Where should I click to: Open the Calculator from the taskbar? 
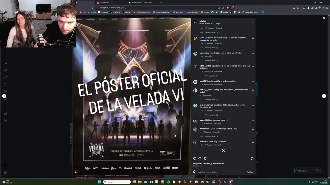tap(162, 182)
